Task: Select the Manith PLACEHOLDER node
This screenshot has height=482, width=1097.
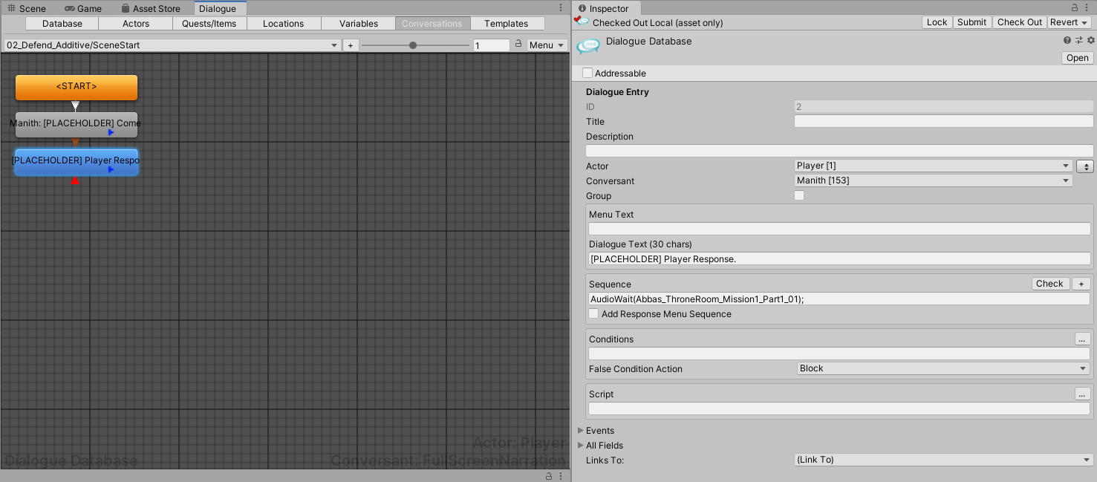Action: click(x=77, y=124)
